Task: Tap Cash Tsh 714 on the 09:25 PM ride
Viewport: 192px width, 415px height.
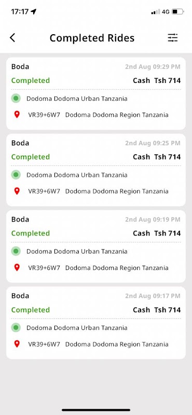Action: [x=157, y=157]
